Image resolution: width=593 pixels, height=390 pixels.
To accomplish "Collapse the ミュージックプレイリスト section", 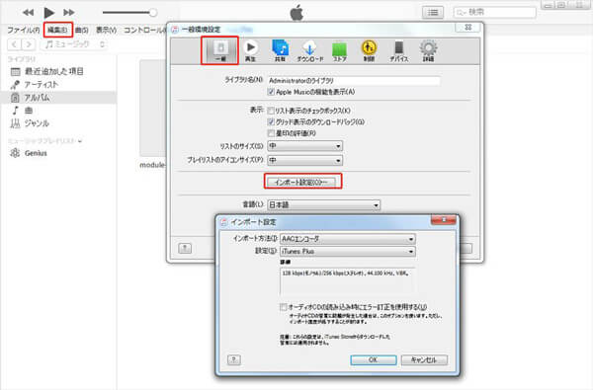I will coord(80,141).
